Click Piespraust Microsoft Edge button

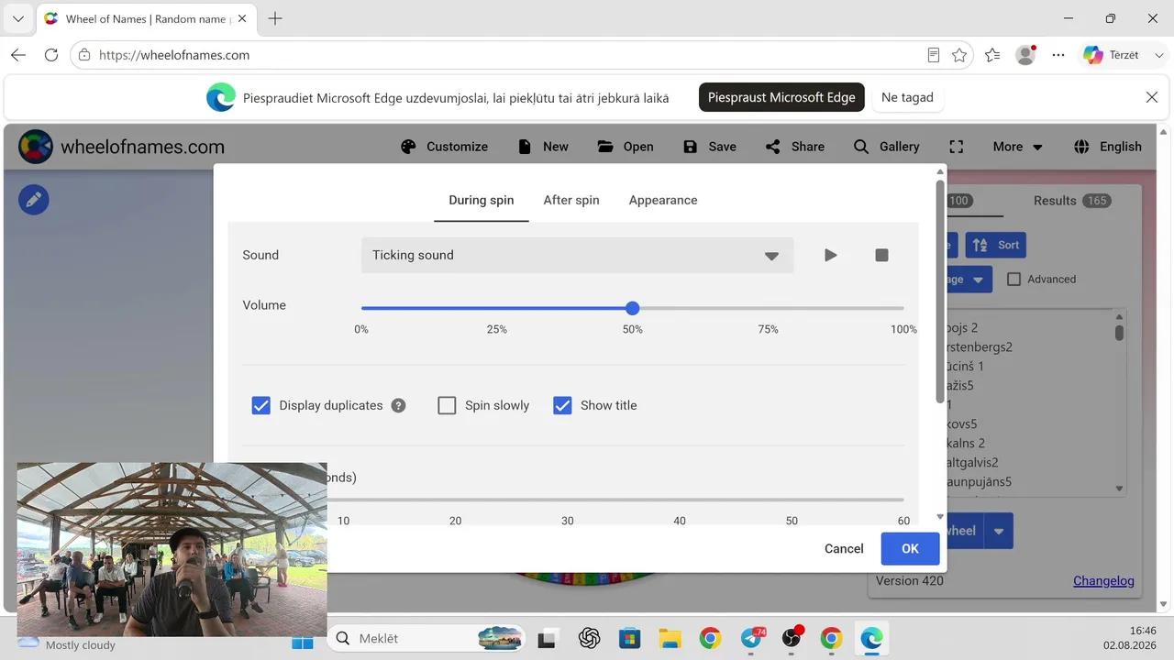pyautogui.click(x=781, y=97)
